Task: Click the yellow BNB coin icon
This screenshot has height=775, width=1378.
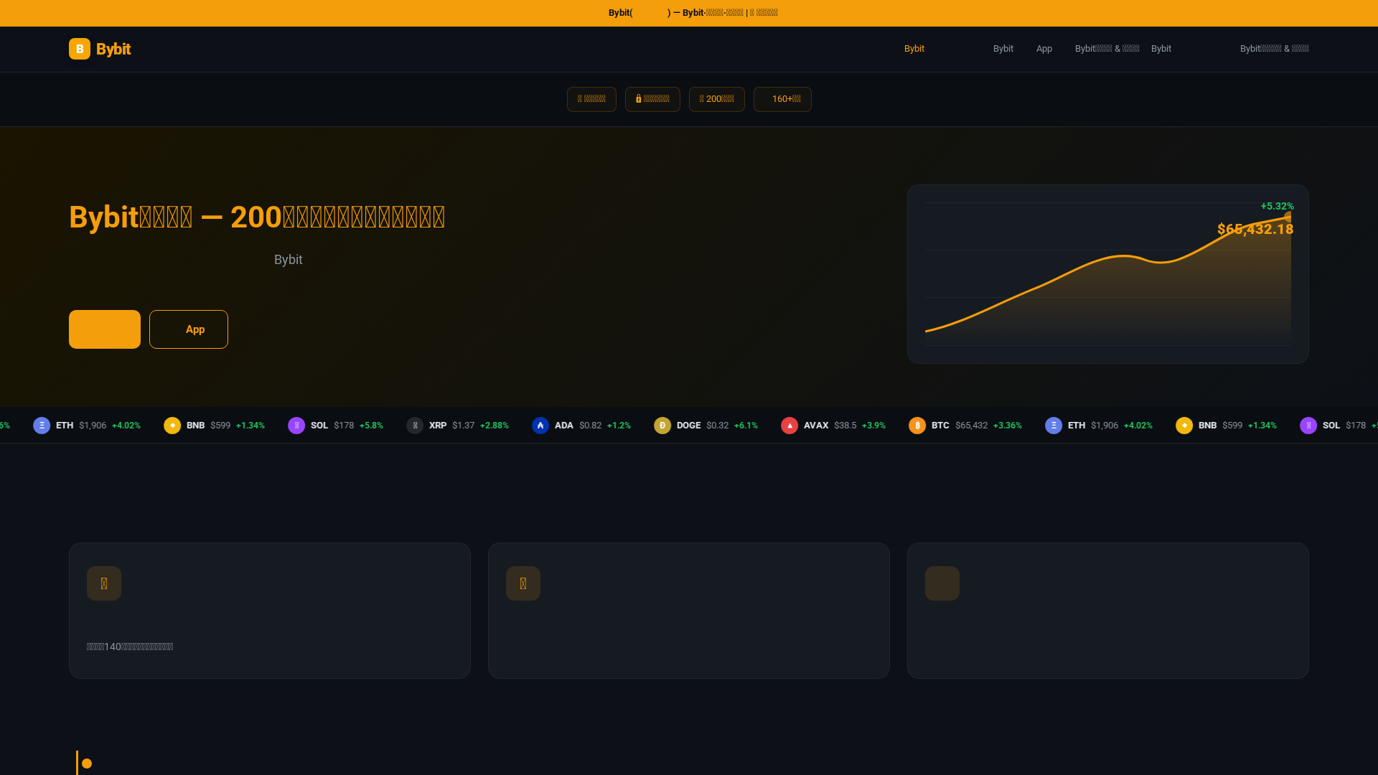Action: (172, 426)
